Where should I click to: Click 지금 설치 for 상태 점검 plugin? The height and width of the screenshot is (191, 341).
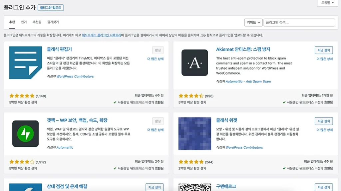(155, 187)
